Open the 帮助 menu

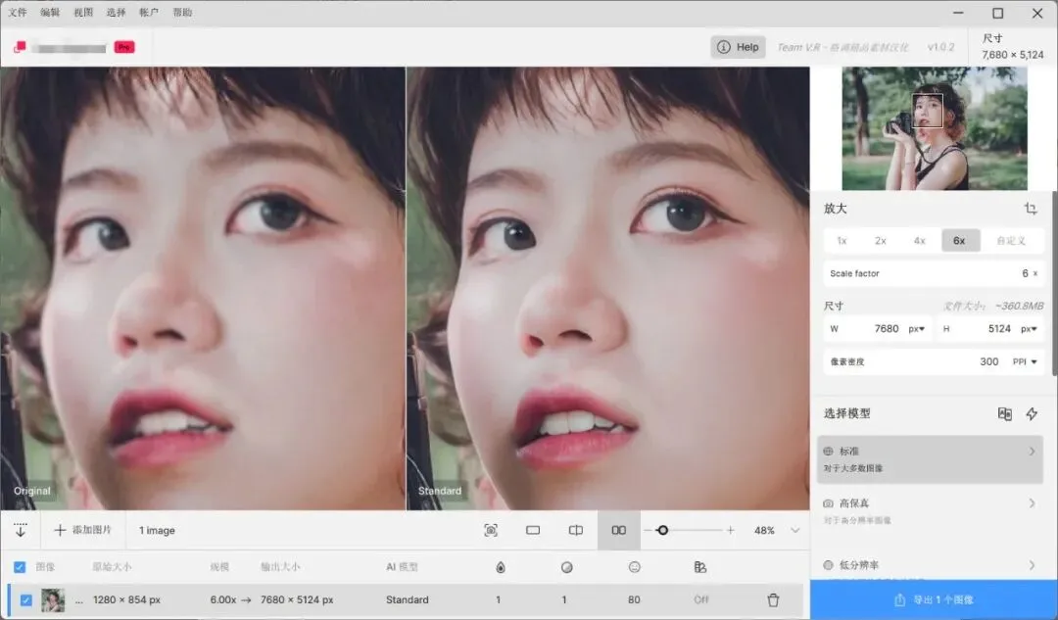coord(182,12)
